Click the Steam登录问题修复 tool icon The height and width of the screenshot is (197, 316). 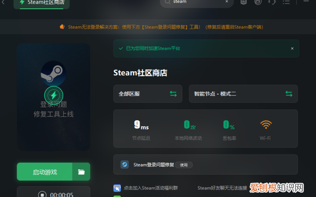(124, 164)
